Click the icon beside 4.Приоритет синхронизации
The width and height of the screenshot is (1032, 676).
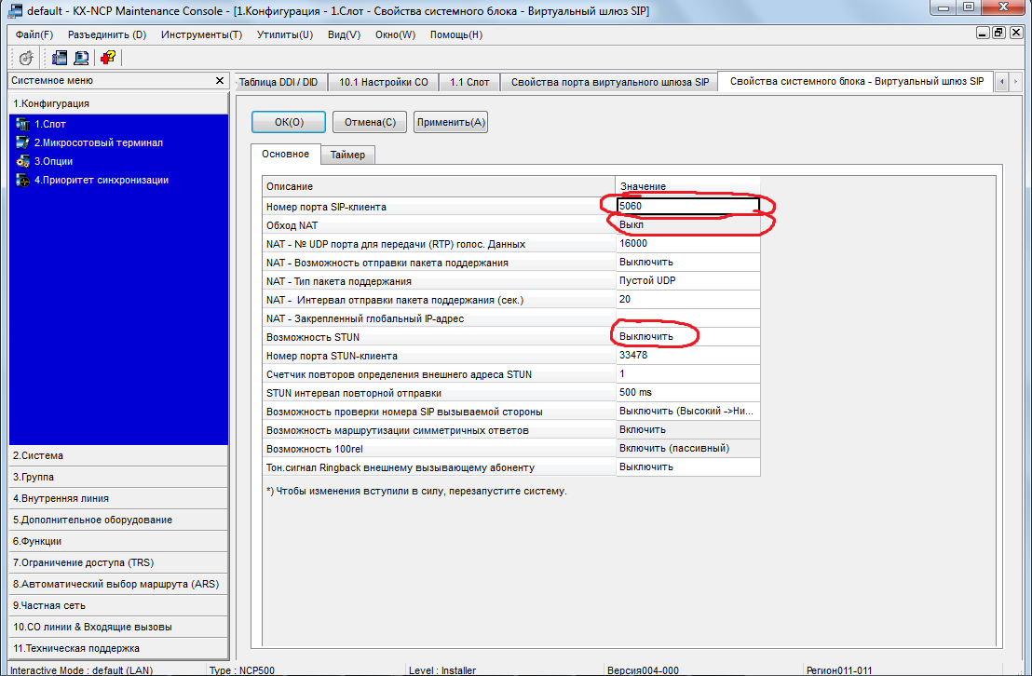point(24,180)
